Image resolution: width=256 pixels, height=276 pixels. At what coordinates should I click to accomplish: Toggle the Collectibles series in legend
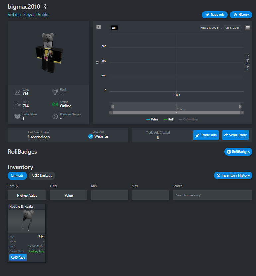point(188,119)
